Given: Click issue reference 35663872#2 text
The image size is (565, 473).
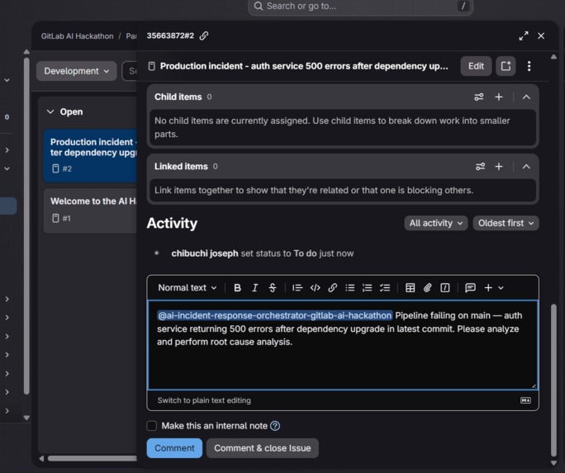Looking at the screenshot, I should (170, 35).
